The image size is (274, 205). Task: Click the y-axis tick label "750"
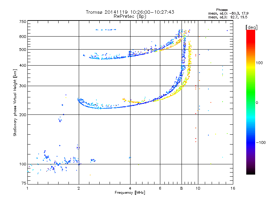23,22
